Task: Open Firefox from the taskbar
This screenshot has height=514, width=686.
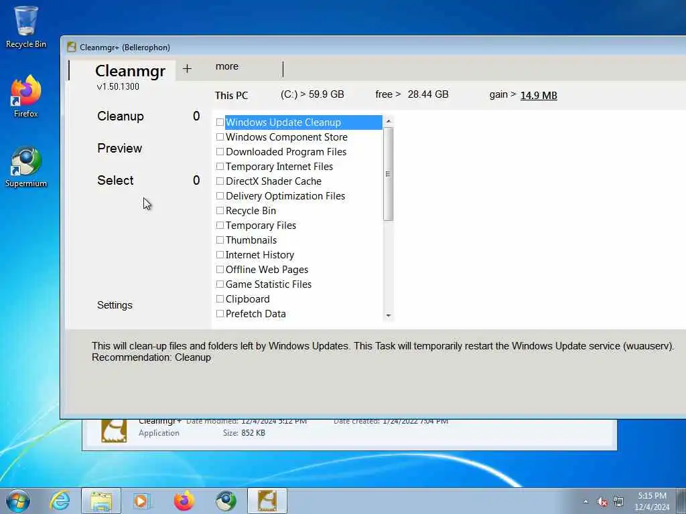Action: pos(184,501)
